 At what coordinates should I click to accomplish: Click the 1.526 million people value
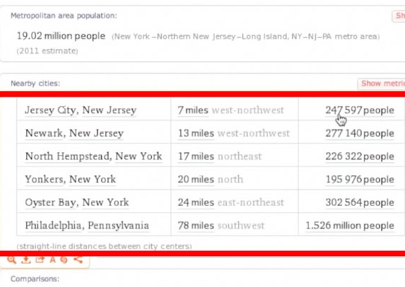pos(350,226)
